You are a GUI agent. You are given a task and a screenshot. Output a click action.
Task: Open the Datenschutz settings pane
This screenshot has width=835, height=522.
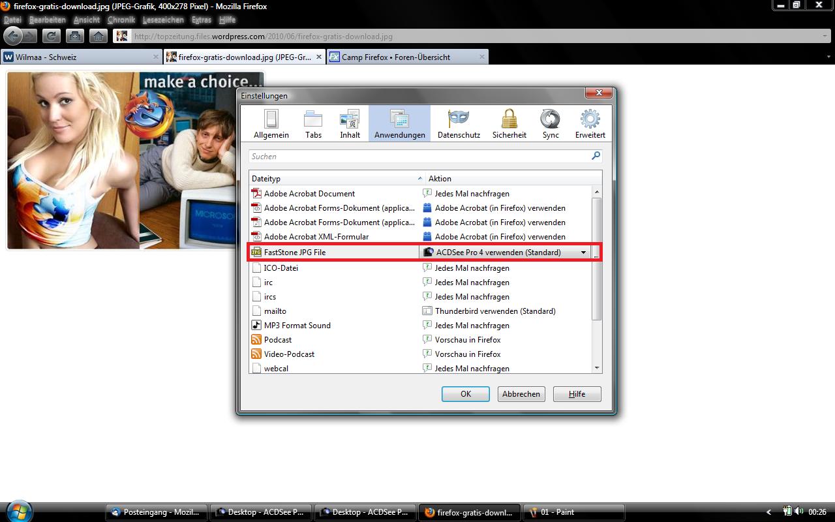[x=459, y=123]
